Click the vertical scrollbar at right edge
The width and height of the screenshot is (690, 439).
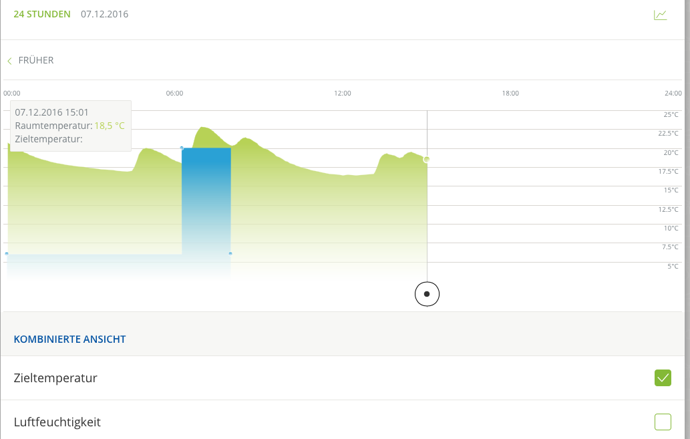[x=687, y=219]
